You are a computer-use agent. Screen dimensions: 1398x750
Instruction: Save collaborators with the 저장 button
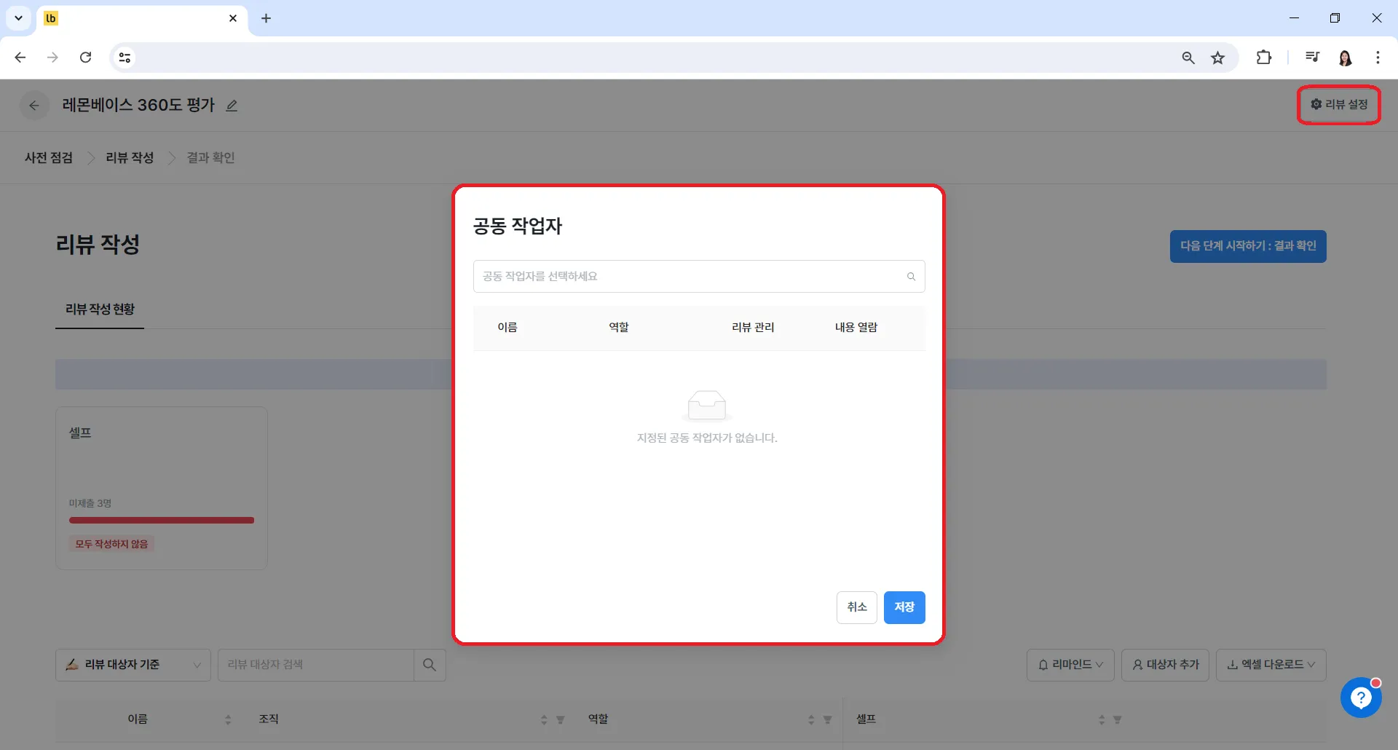(904, 607)
